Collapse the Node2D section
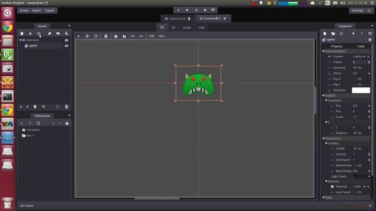Viewport: 376px width, 211px height. 323,96
